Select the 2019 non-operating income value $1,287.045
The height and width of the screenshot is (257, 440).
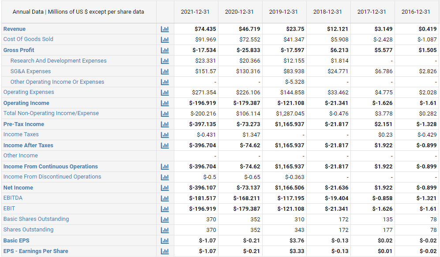(290, 113)
